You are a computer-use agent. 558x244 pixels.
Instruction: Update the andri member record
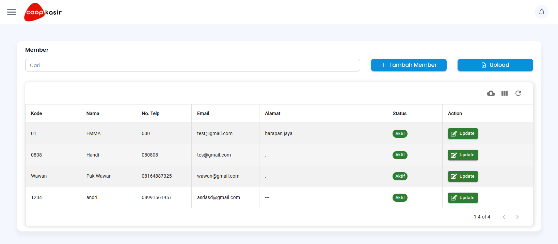[x=463, y=198]
